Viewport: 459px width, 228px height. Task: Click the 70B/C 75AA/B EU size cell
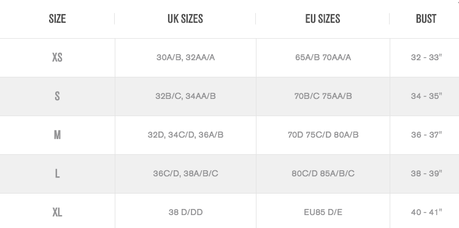[x=323, y=96]
